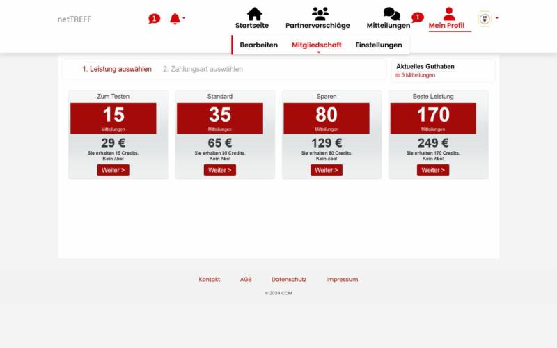The image size is (557, 348).
Task: Open the Datenschutz footer link
Action: [x=289, y=280]
